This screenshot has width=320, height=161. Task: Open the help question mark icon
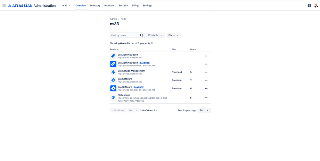coord(309,6)
